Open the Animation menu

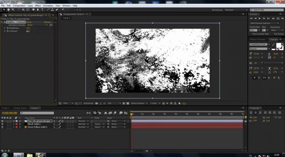tap(48, 6)
